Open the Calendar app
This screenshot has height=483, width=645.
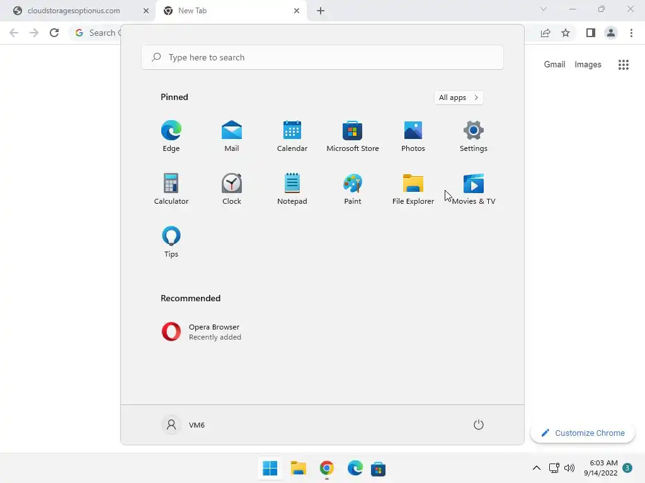click(292, 136)
